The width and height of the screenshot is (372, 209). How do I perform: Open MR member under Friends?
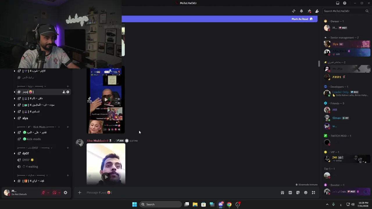347,110
